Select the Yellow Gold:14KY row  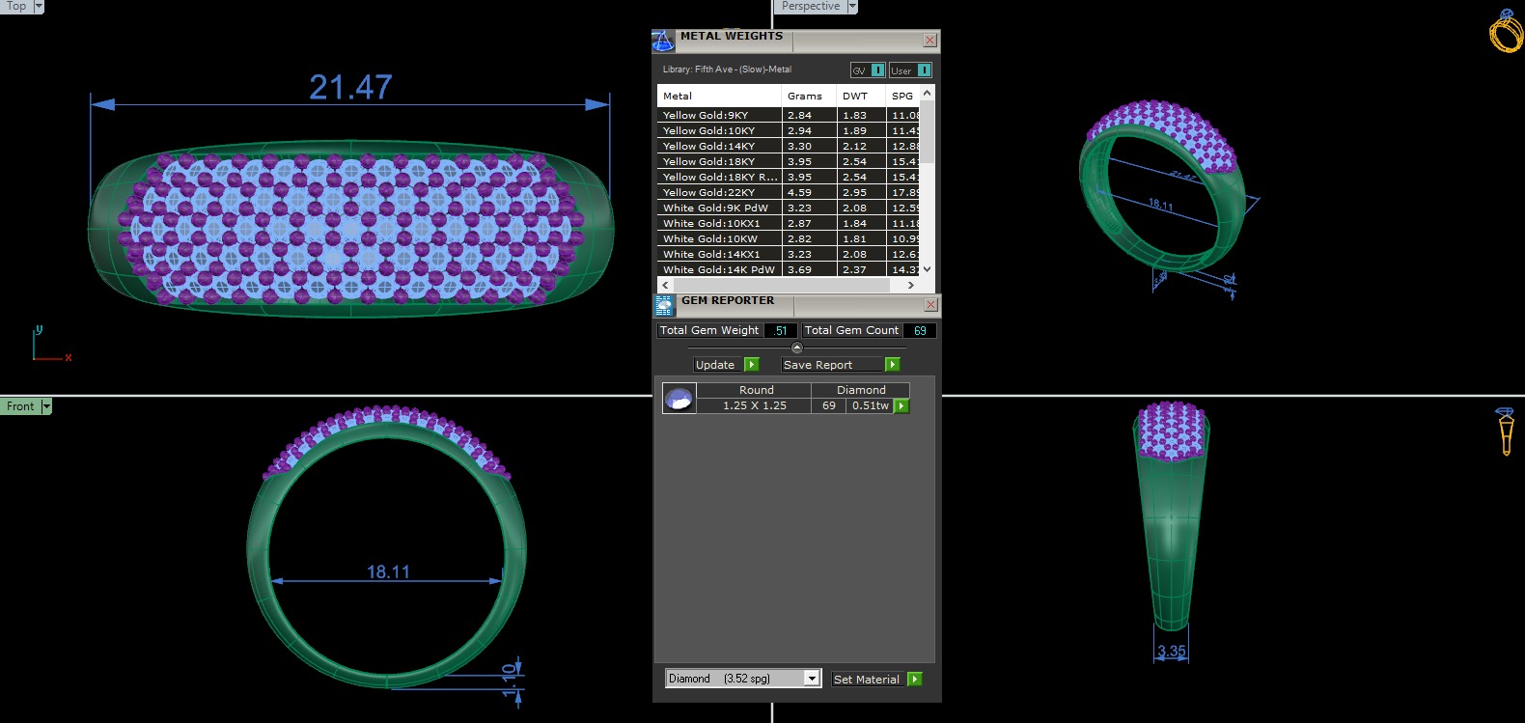pyautogui.click(x=789, y=146)
